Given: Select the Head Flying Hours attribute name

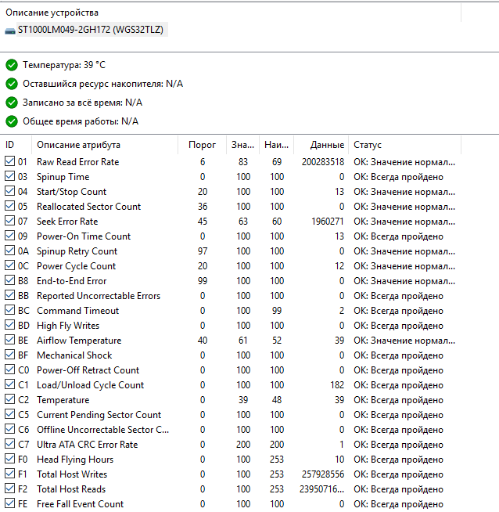Looking at the screenshot, I should 75,460.
